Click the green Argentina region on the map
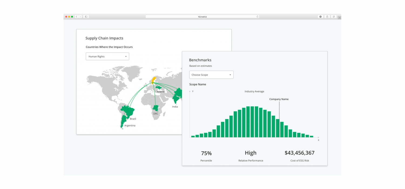Screen dimensions: 405x189 point(123,122)
